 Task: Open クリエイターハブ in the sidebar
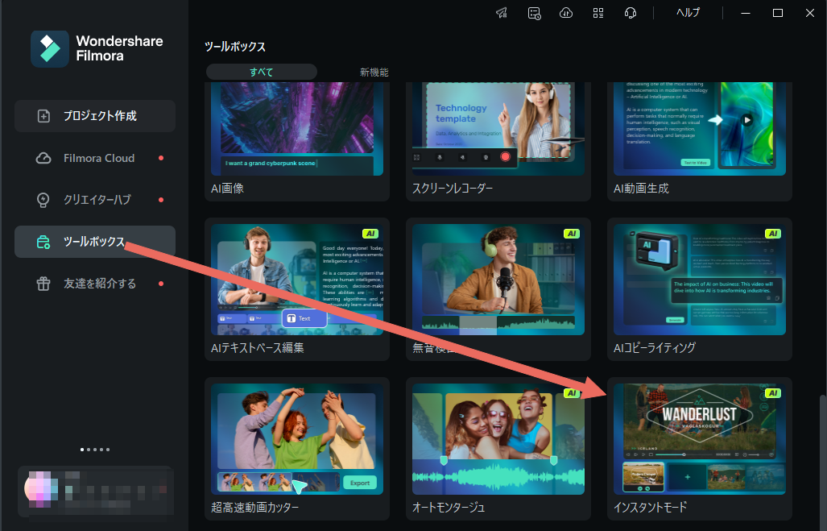tap(95, 200)
